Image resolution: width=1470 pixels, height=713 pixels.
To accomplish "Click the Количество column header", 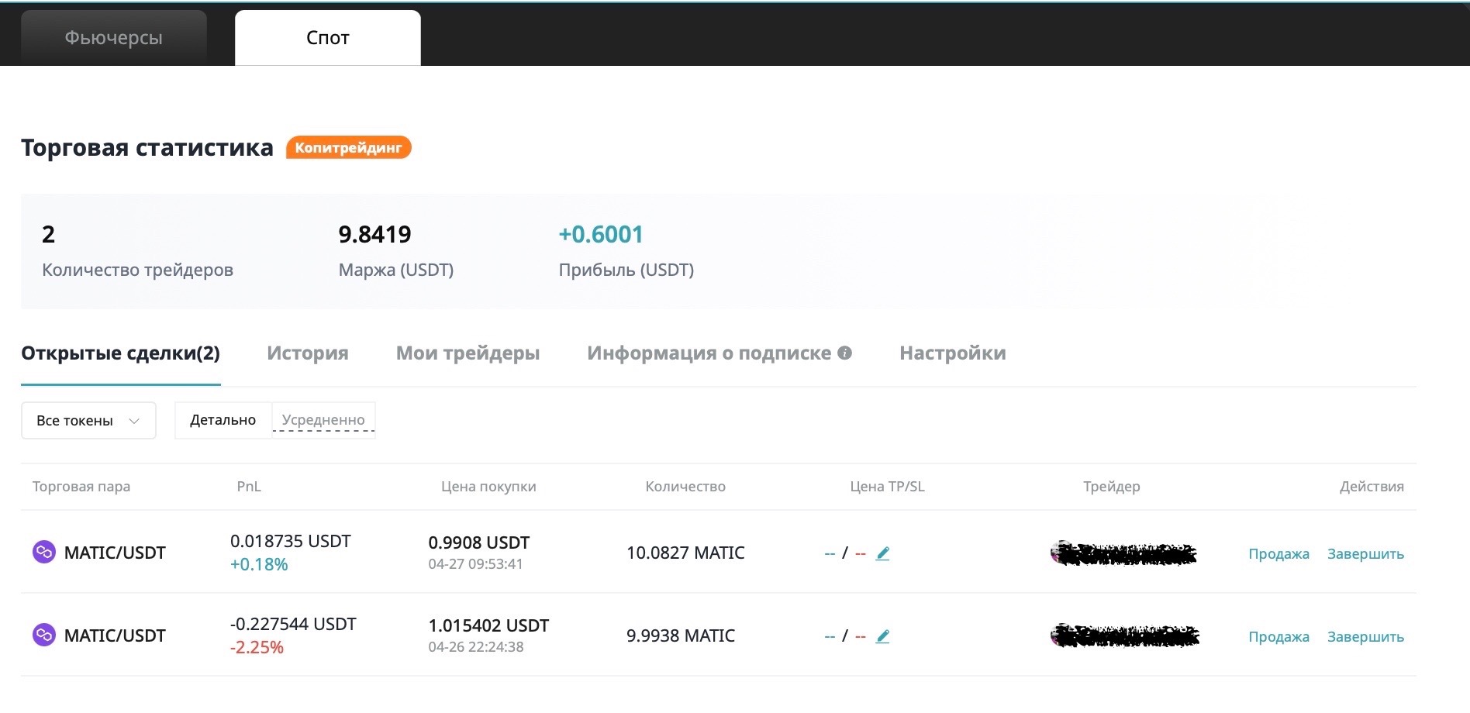I will click(685, 487).
